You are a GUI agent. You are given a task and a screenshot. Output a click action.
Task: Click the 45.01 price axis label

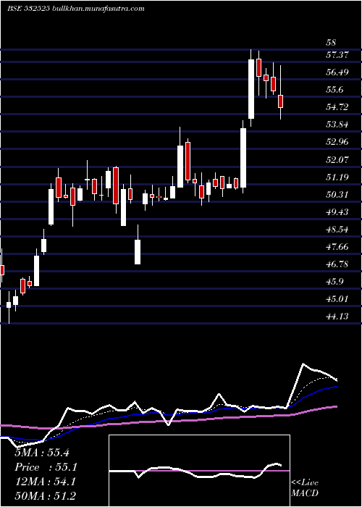tap(337, 299)
